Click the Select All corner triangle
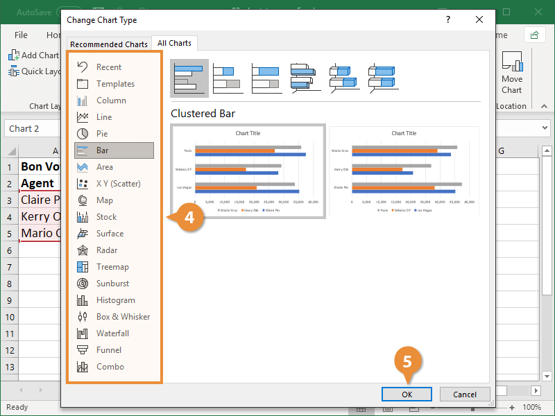 [10, 151]
